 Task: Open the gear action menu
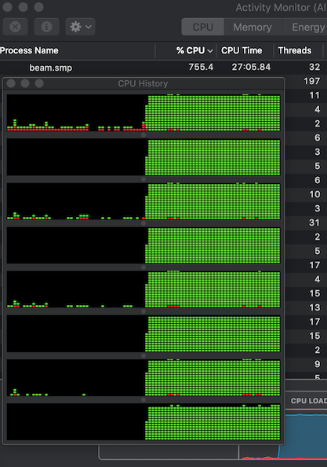(x=80, y=27)
